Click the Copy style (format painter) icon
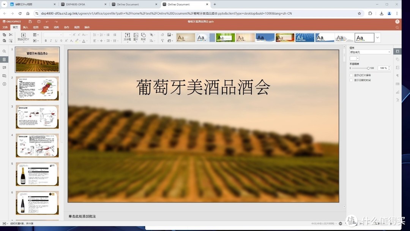Viewport: 410px width, 231px height. pyautogui.click(x=11, y=41)
